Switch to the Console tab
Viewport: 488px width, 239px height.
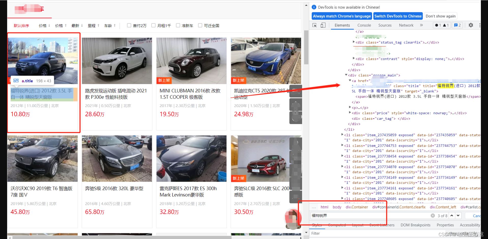[364, 25]
